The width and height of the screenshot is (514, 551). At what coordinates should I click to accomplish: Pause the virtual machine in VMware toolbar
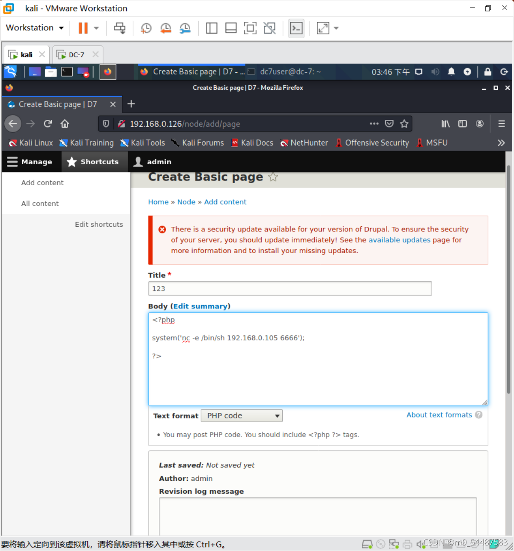point(83,28)
